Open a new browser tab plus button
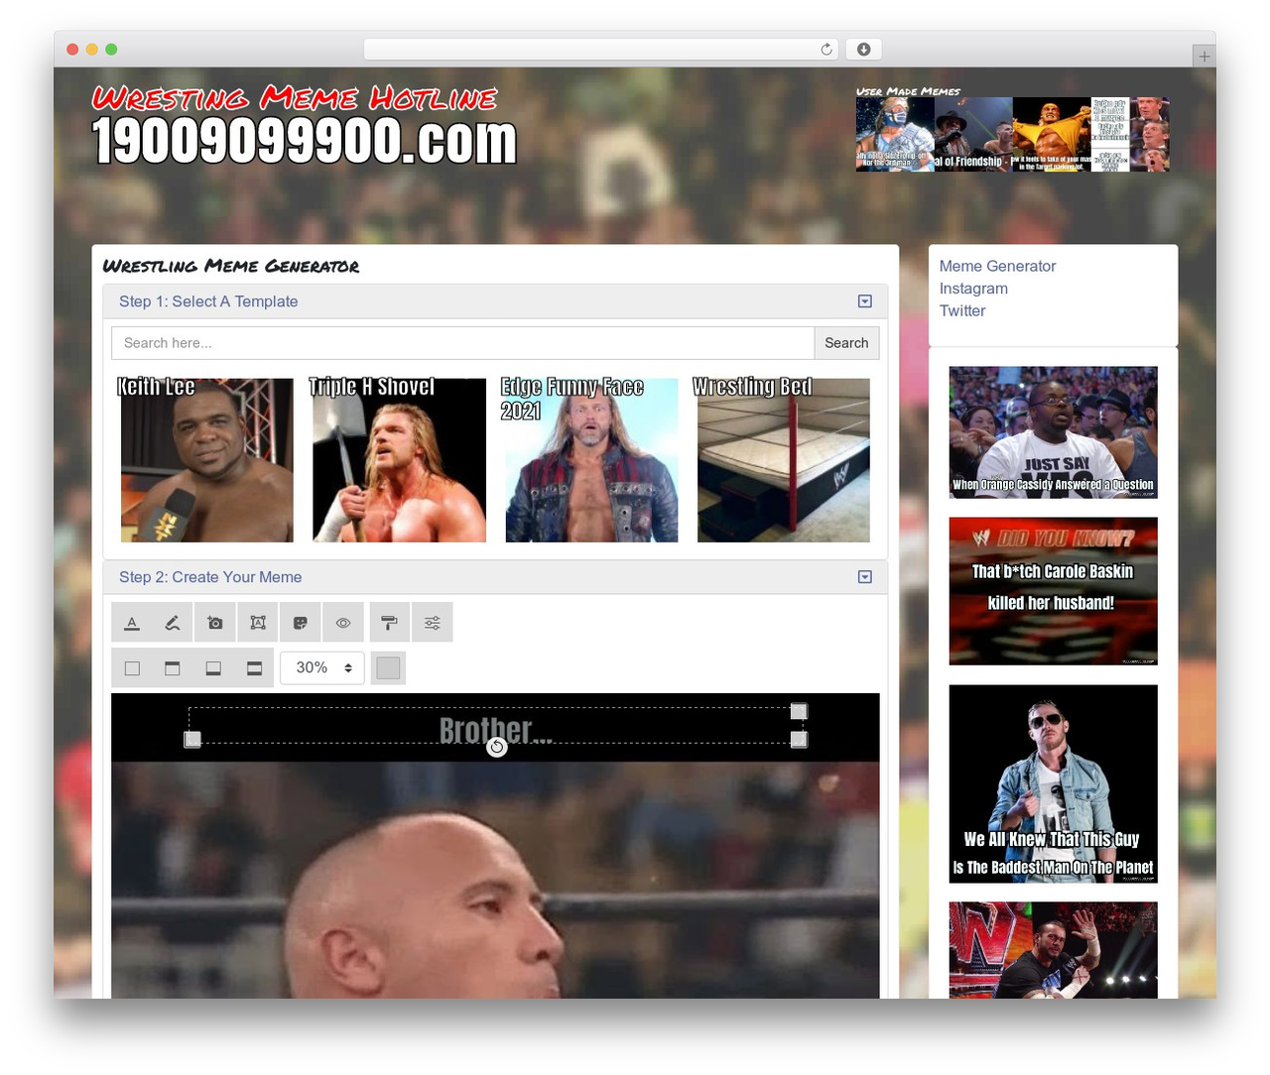The height and width of the screenshot is (1075, 1270). pos(1204,56)
